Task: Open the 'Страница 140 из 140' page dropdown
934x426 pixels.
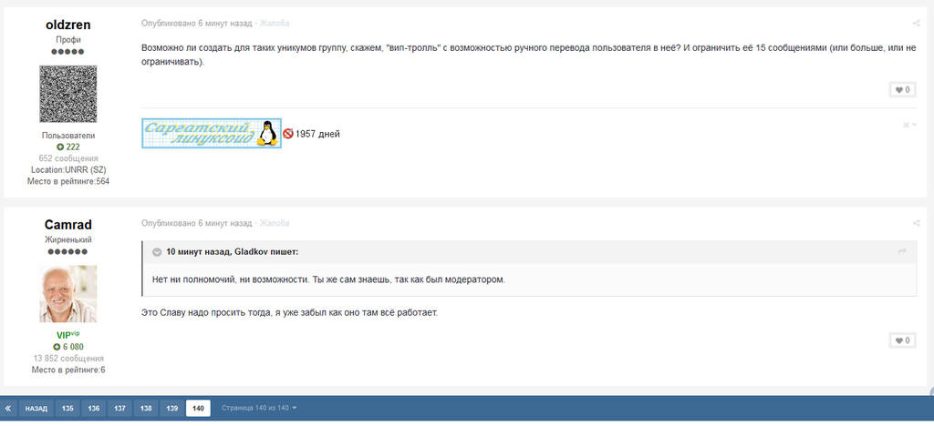Action: [259, 409]
